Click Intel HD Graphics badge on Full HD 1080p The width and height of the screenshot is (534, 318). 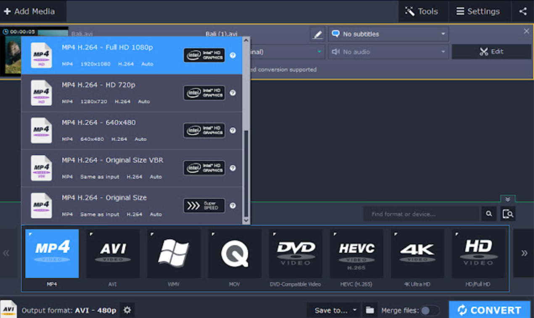tap(204, 55)
